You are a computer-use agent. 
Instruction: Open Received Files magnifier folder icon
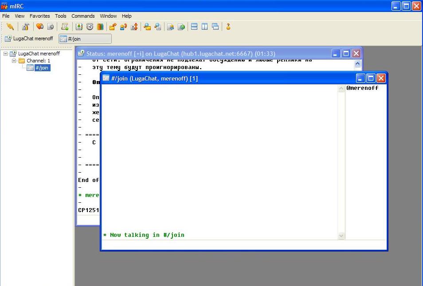coord(147,27)
